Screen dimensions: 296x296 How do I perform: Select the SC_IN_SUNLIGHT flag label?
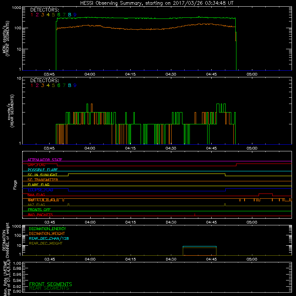click(x=43, y=175)
